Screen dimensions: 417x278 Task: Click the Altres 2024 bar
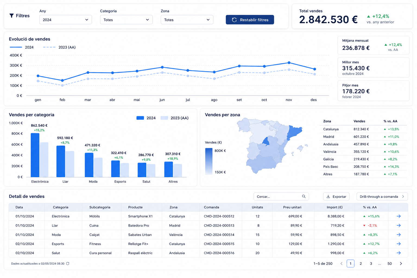(x=169, y=169)
